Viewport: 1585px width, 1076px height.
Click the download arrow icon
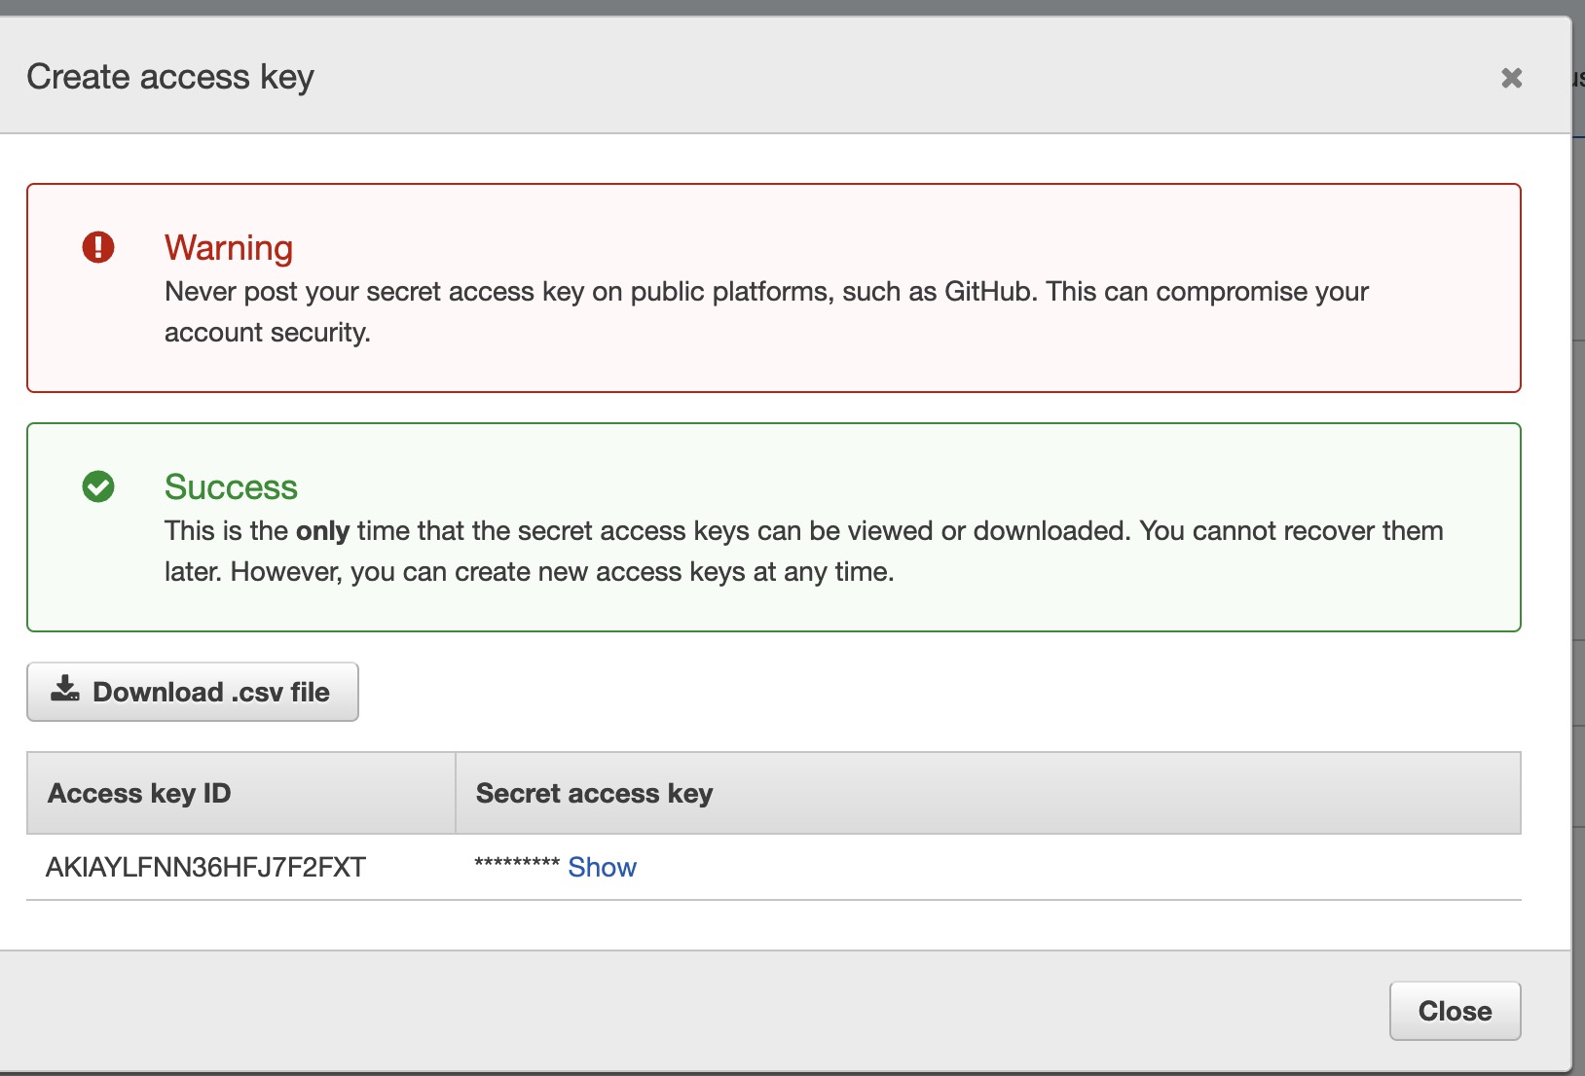point(65,690)
